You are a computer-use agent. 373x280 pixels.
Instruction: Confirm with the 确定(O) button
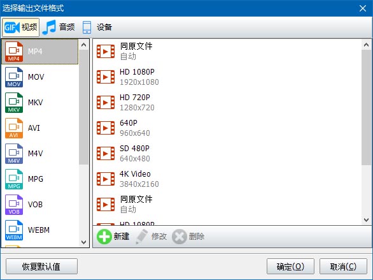pyautogui.click(x=290, y=267)
